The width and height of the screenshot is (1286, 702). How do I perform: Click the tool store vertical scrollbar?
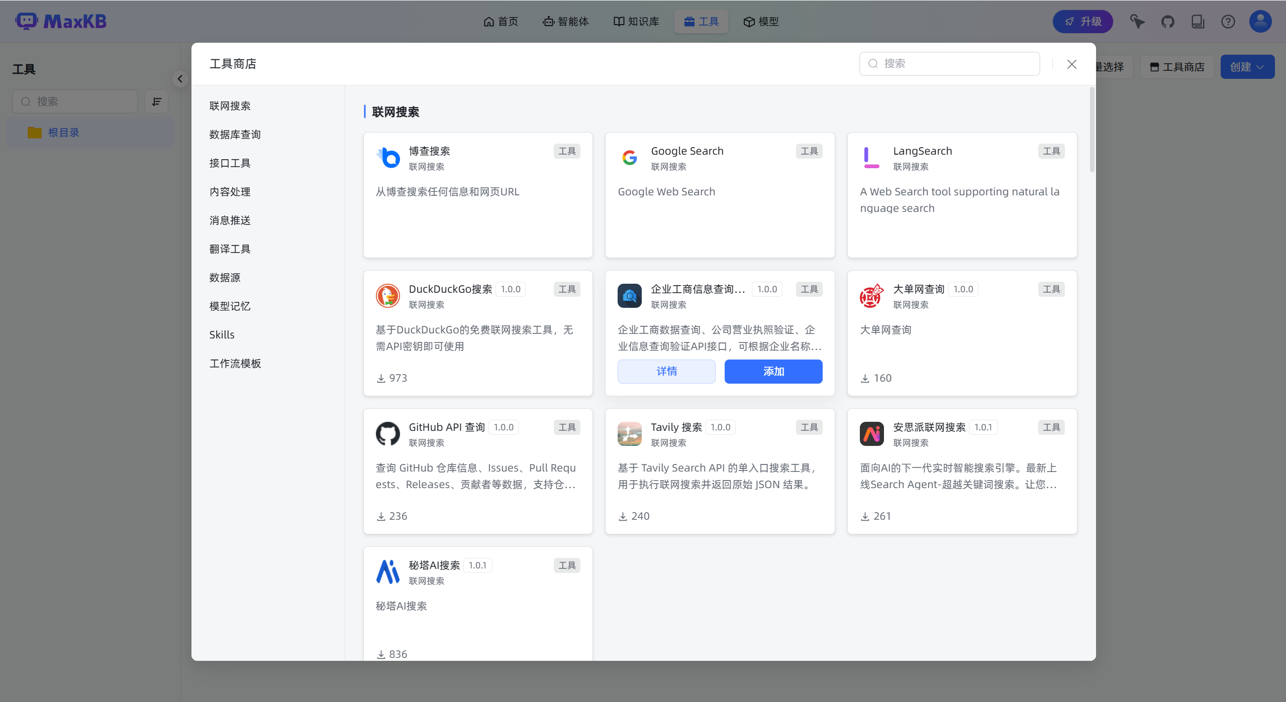pos(1092,130)
